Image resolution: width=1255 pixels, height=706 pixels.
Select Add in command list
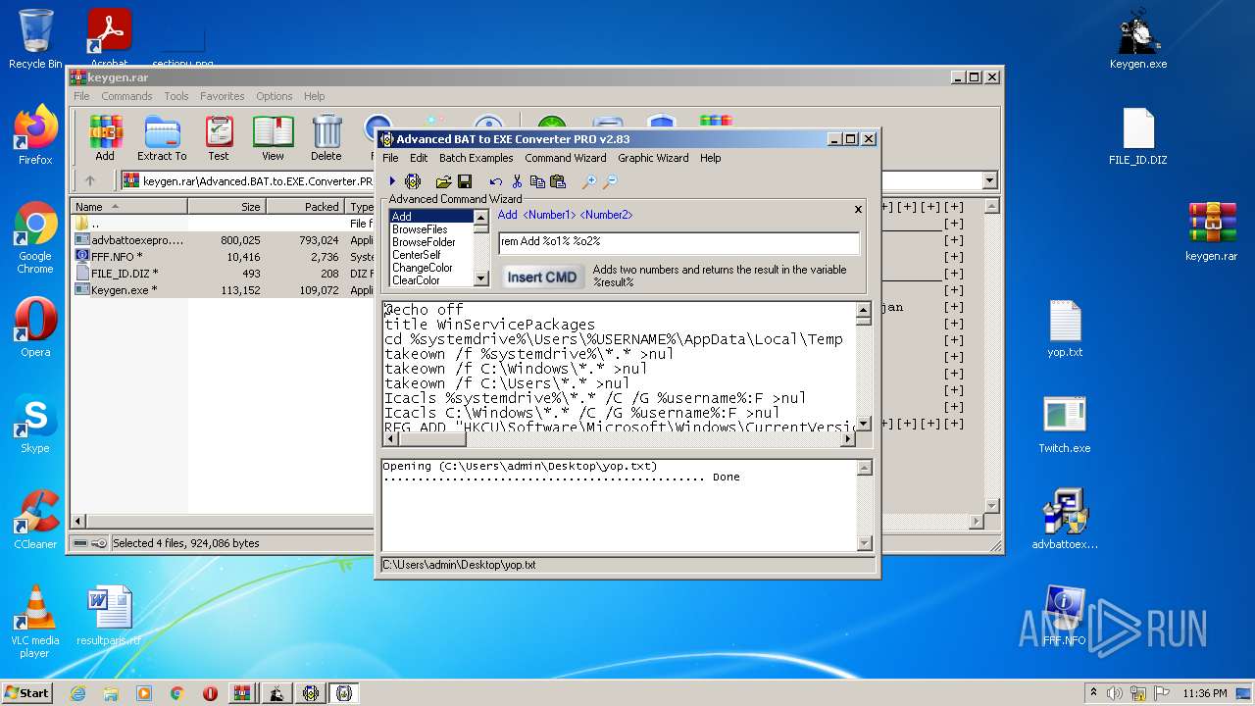click(x=431, y=217)
